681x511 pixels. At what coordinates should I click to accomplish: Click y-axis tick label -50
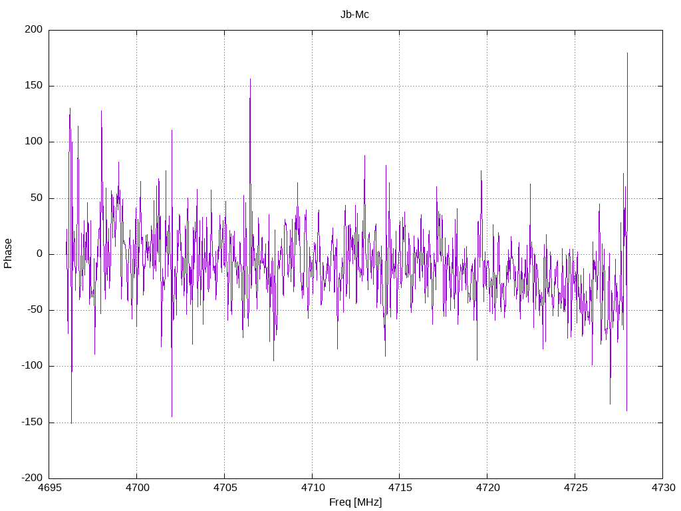coord(35,310)
